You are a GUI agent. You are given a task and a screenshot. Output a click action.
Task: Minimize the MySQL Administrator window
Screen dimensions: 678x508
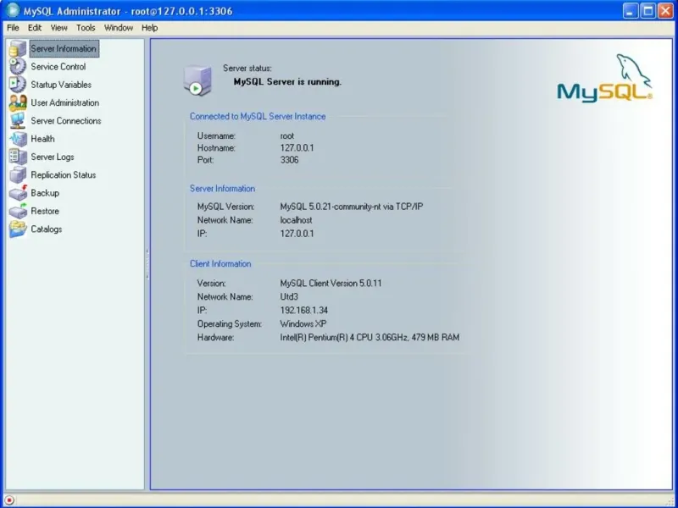[x=630, y=11]
